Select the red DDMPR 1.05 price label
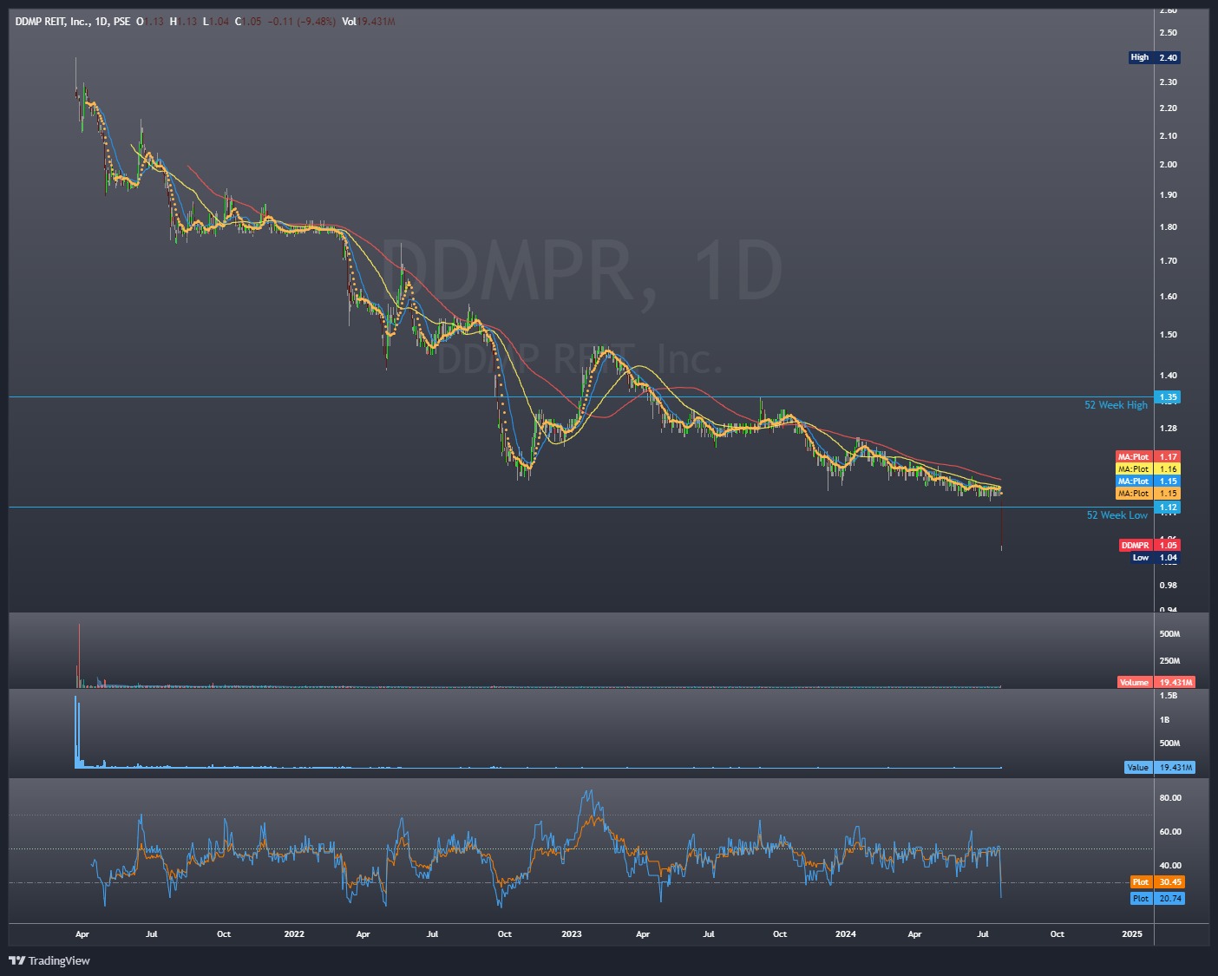The image size is (1218, 976). coord(1155,544)
